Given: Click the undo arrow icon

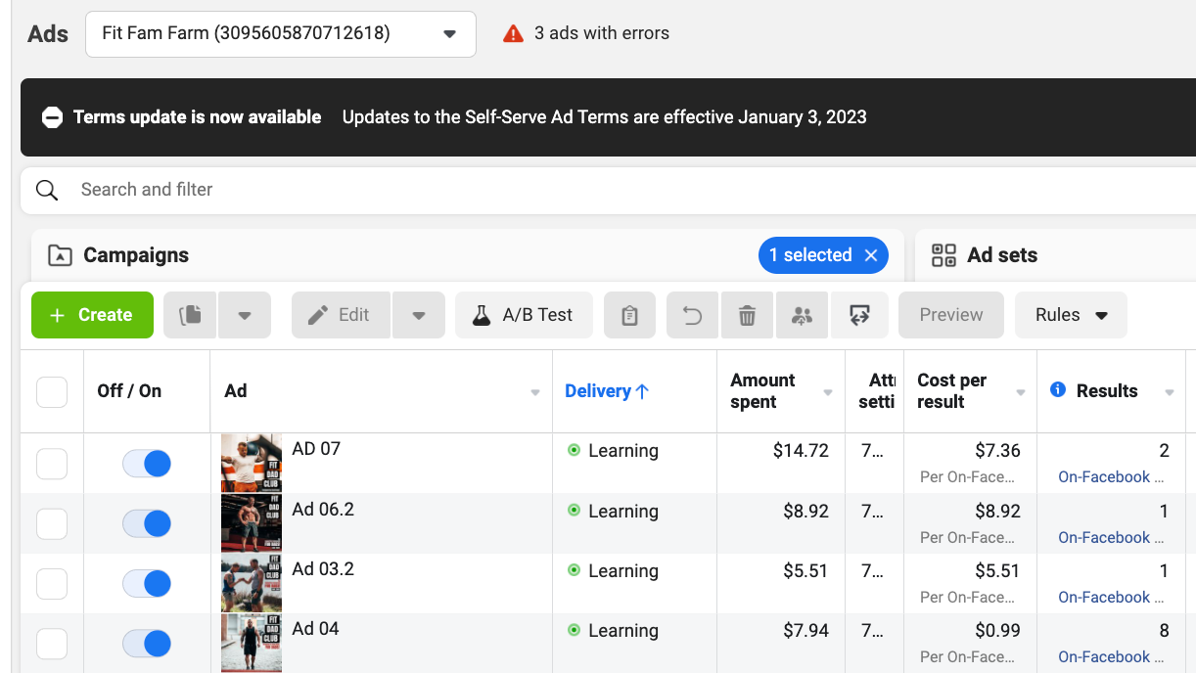Looking at the screenshot, I should click(x=693, y=315).
